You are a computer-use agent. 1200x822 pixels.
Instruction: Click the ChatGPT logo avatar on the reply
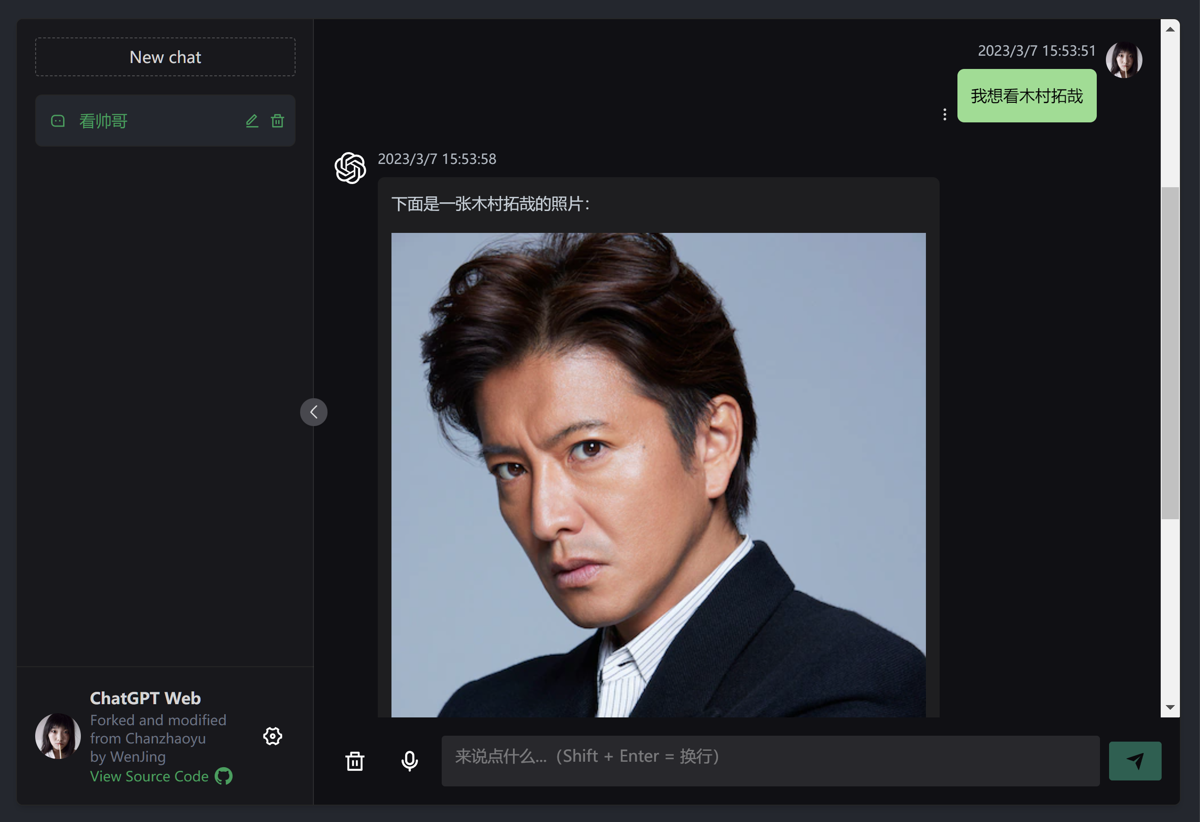350,168
